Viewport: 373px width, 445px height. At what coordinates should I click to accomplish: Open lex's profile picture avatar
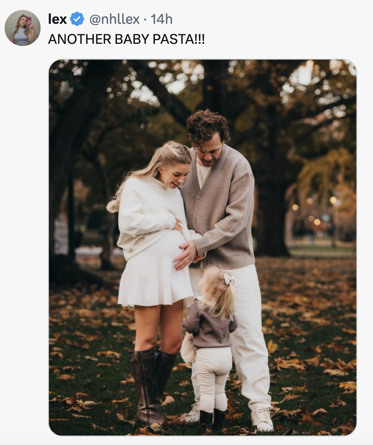point(23,28)
